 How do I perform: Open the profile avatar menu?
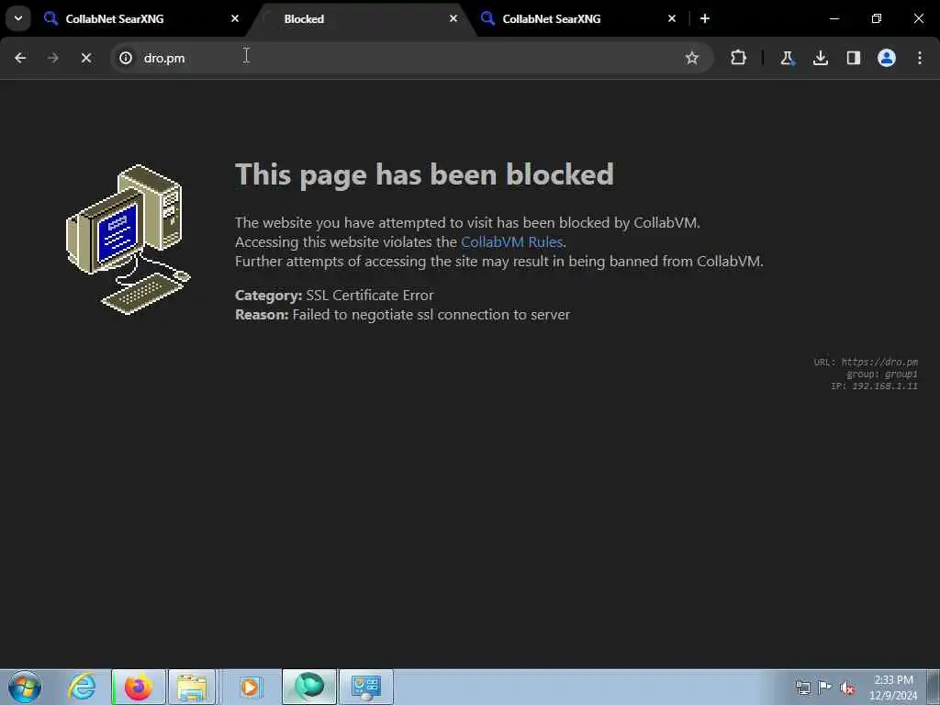pyautogui.click(x=887, y=58)
